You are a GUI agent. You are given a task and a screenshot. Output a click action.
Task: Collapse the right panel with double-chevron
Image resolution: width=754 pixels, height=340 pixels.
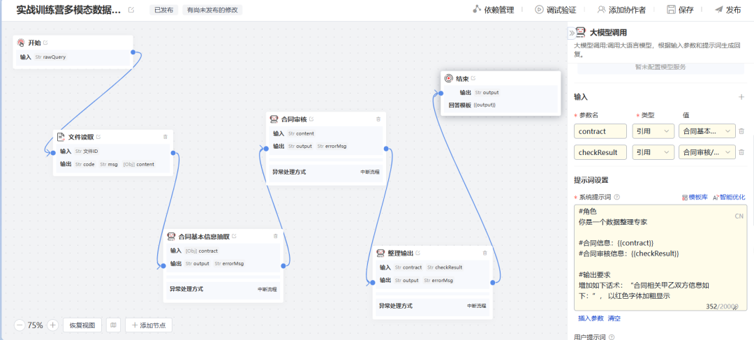point(571,33)
